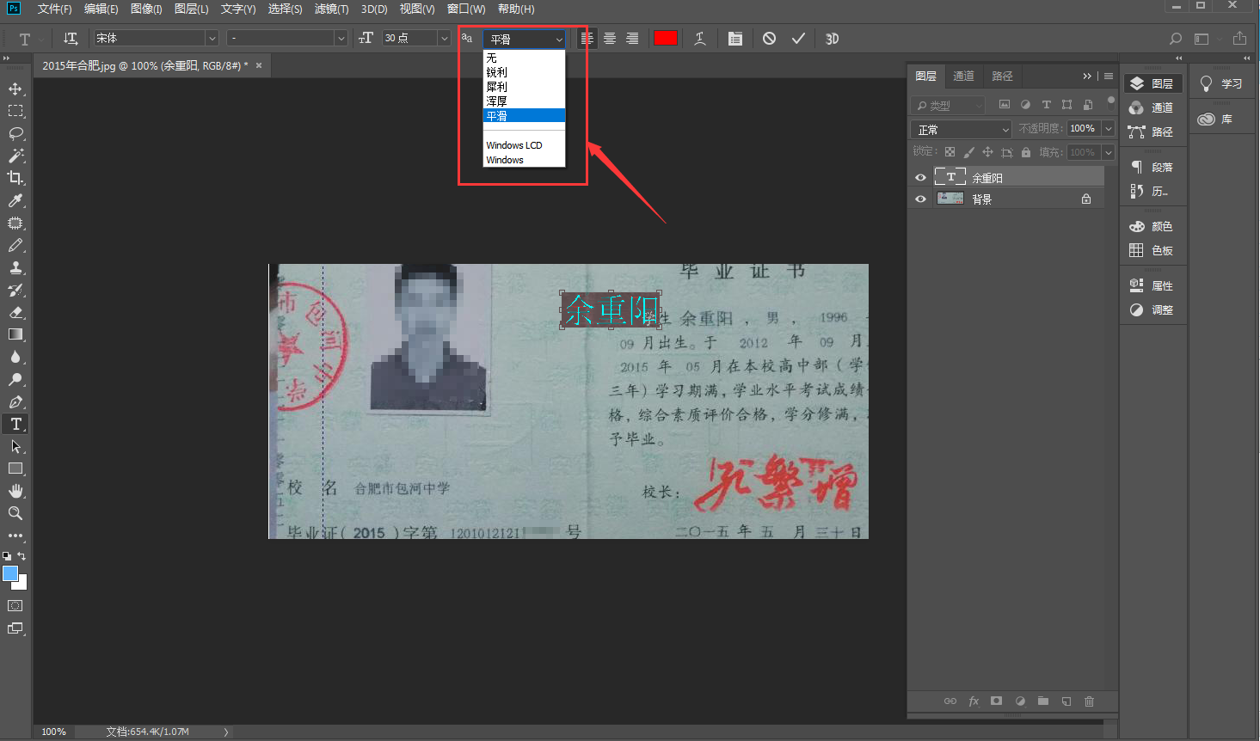The height and width of the screenshot is (741, 1260).
Task: Select the Hand tool
Action: pos(15,491)
